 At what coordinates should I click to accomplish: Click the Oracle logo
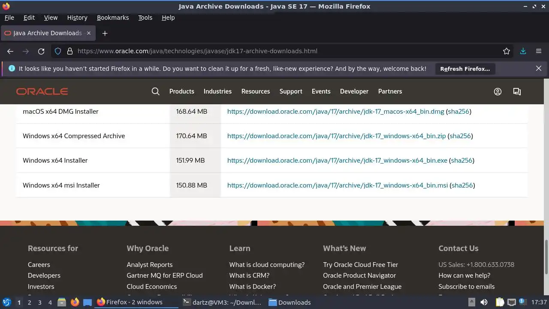(x=42, y=91)
